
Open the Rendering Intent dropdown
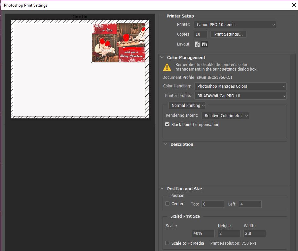pyautogui.click(x=225, y=116)
